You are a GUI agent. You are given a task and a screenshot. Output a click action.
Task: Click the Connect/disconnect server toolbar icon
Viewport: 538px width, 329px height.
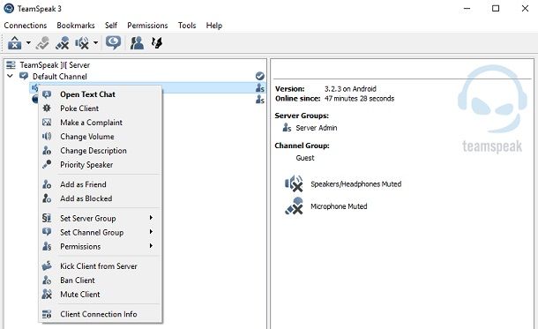(14, 43)
